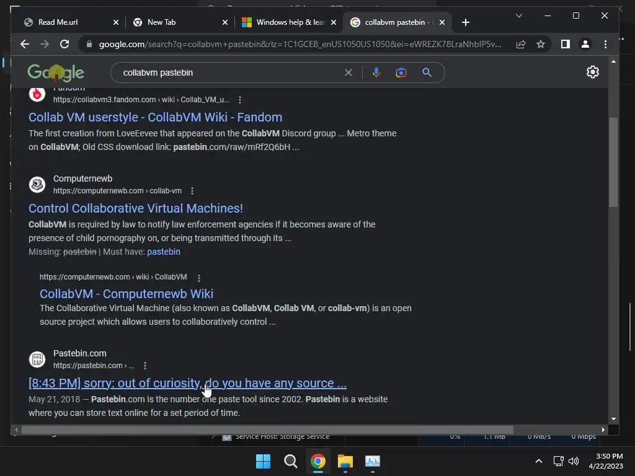Viewport: 635px width, 476px height.
Task: Click the horizontal scrollbar right arrow
Action: point(603,430)
